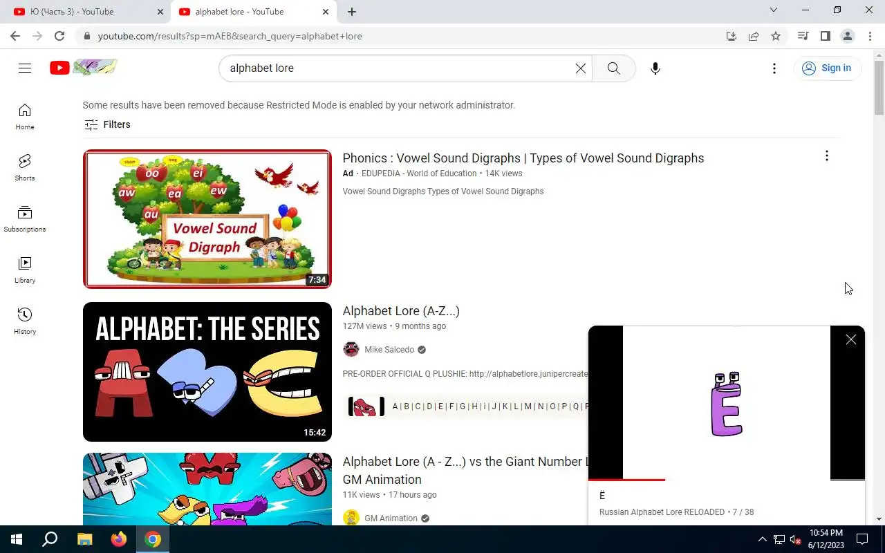
Task: Open Library in the sidebar
Action: pos(25,270)
